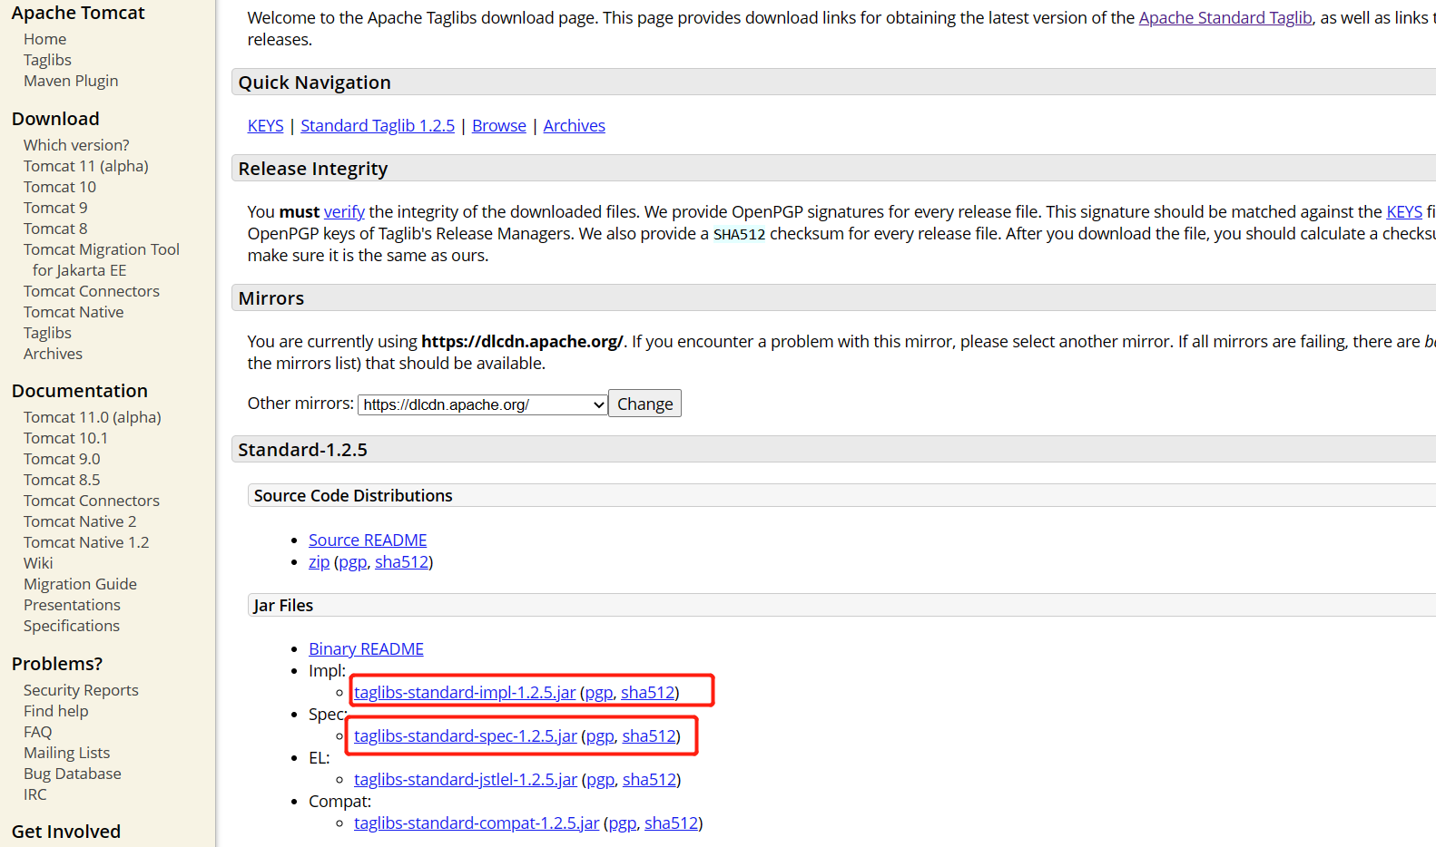1436x847 pixels.
Task: Open pgp signature for source zip
Action: [353, 562]
